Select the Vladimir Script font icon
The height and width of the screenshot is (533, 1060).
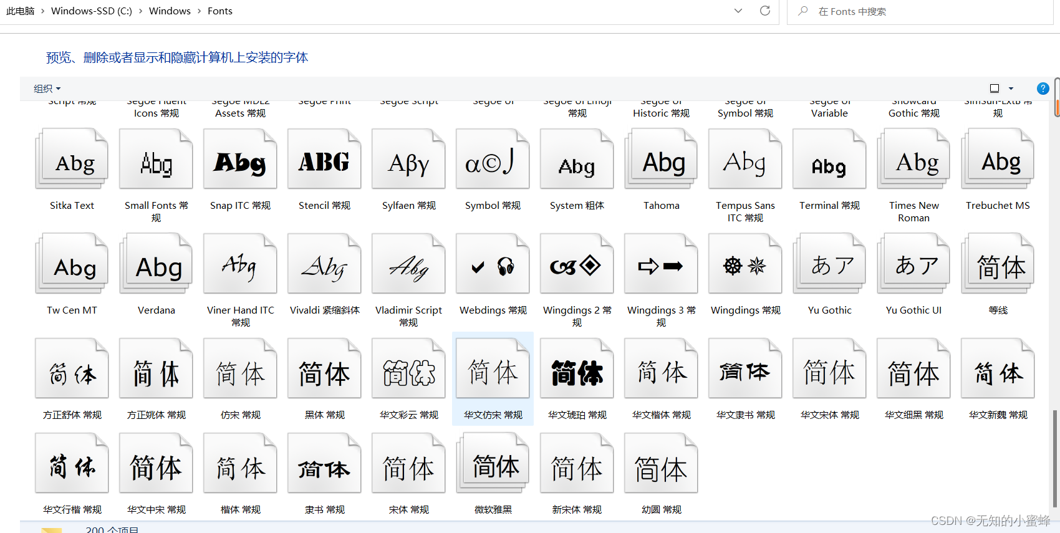coord(408,264)
